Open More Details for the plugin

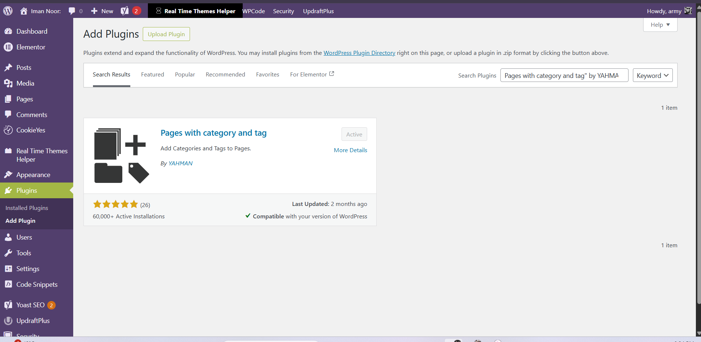[350, 150]
